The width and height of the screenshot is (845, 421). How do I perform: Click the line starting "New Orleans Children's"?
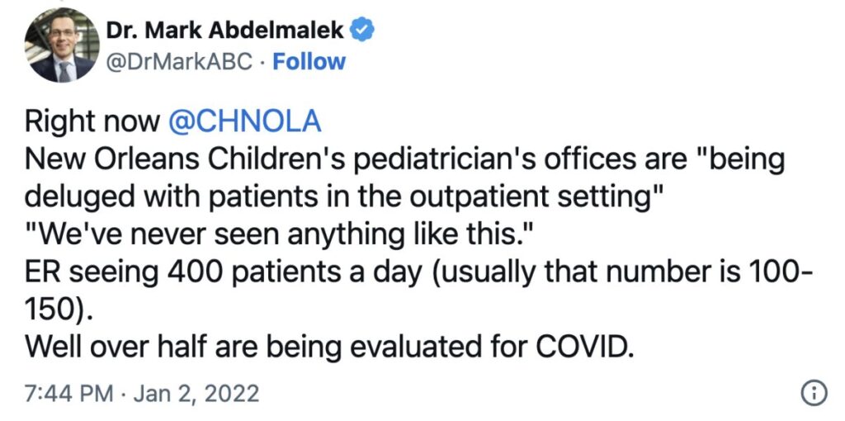tap(404, 160)
